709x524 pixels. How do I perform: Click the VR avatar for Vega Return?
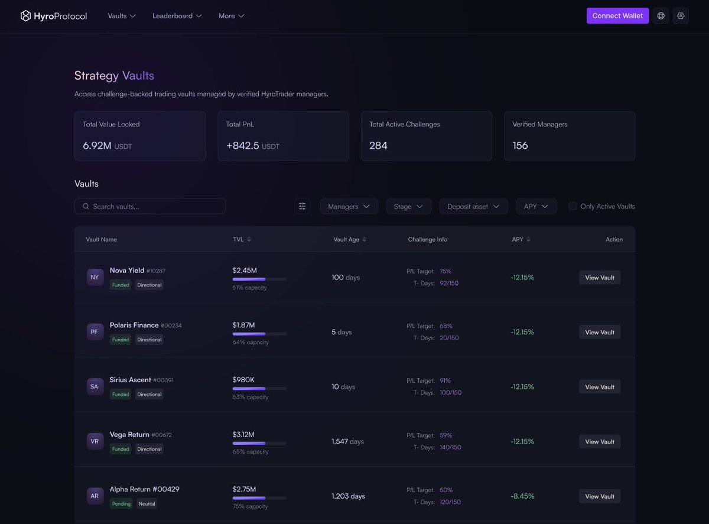tap(95, 441)
